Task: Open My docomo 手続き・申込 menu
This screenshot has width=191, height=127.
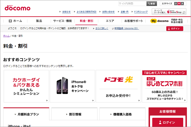Action: (x=166, y=21)
